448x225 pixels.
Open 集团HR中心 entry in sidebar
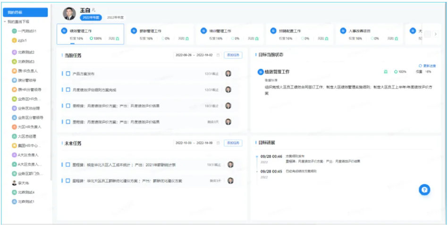[29, 146]
